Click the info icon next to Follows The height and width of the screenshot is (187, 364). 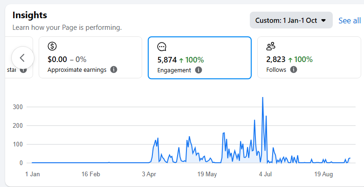[294, 69]
